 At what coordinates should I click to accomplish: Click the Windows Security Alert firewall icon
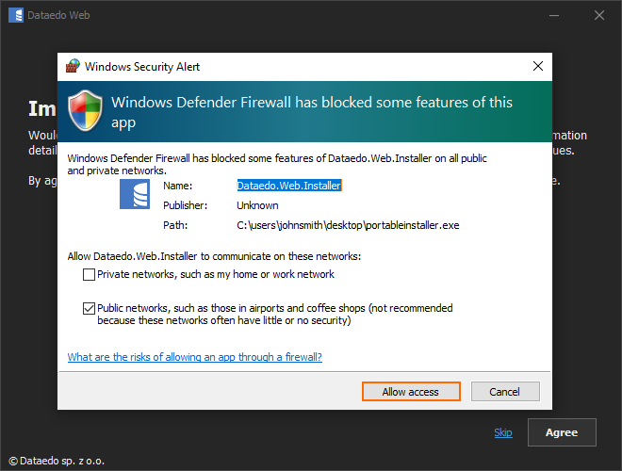coord(73,67)
